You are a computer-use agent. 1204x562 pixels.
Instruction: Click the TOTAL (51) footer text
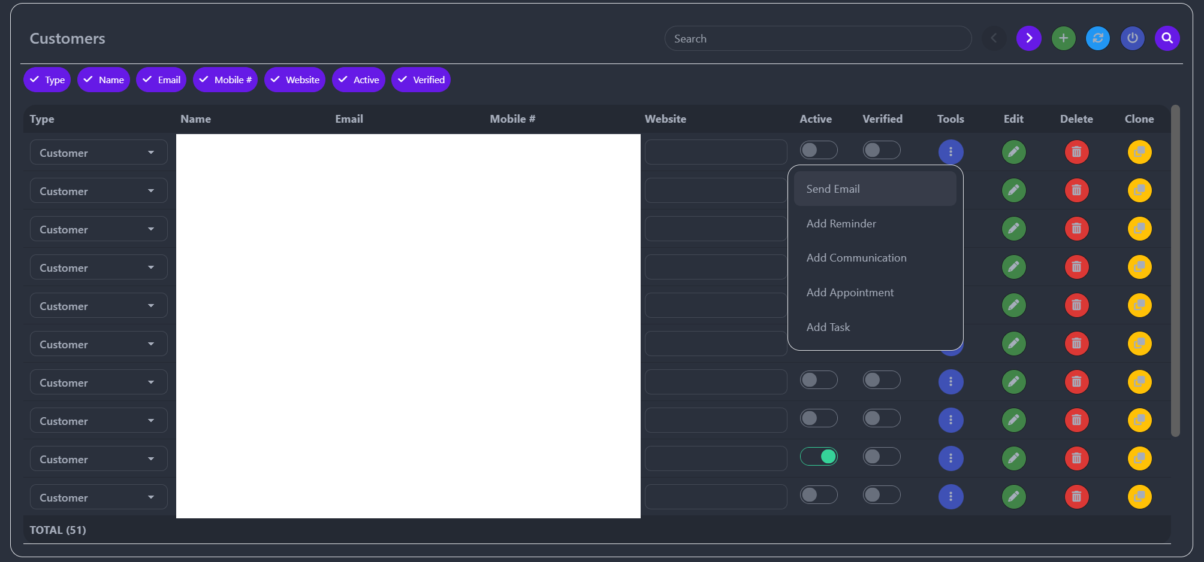58,530
